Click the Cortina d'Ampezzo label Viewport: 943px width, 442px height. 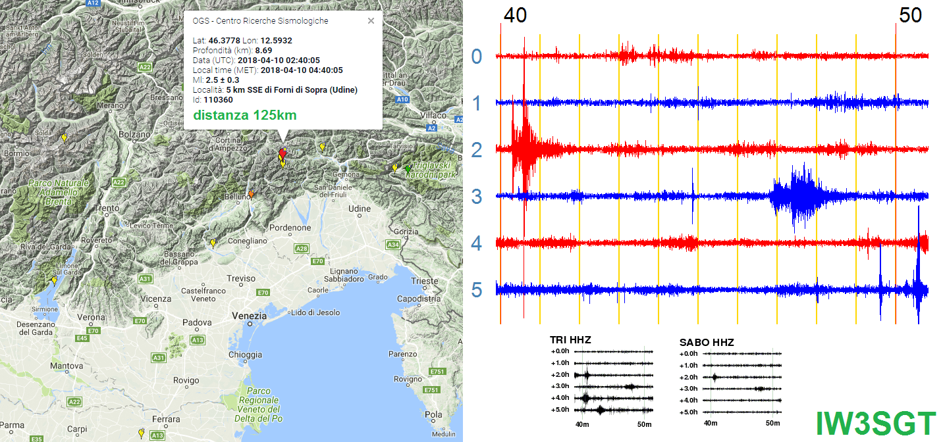(229, 144)
